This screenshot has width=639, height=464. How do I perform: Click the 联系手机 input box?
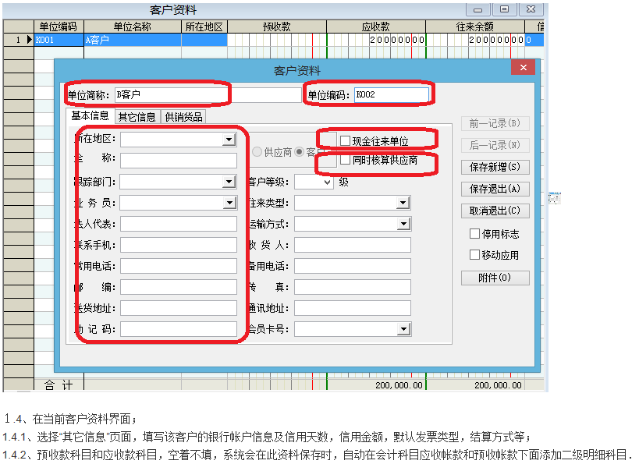pos(179,245)
